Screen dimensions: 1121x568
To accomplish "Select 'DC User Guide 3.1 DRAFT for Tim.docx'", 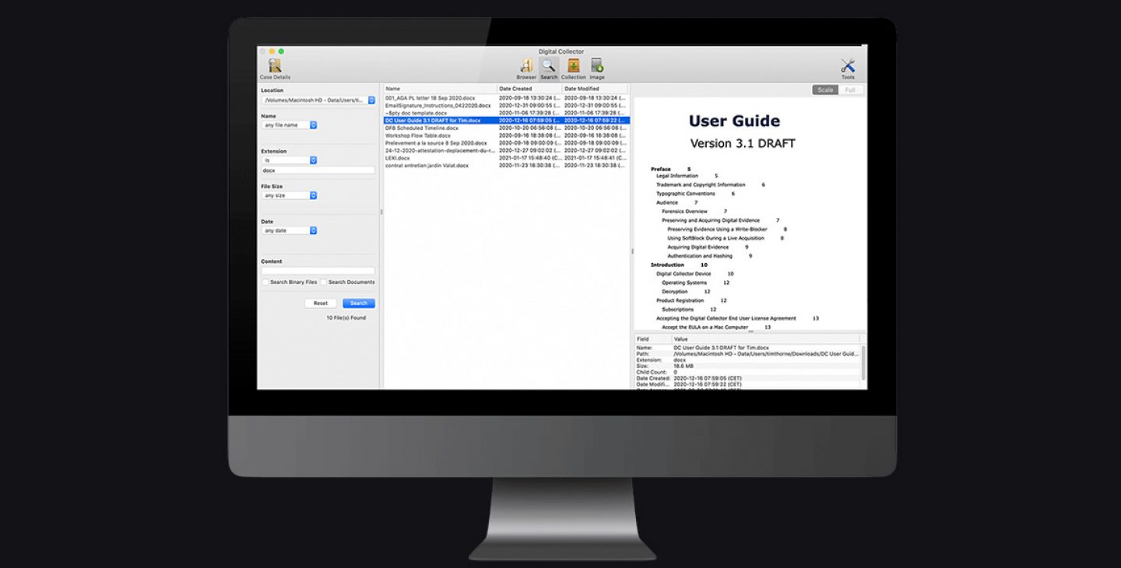I will point(506,121).
